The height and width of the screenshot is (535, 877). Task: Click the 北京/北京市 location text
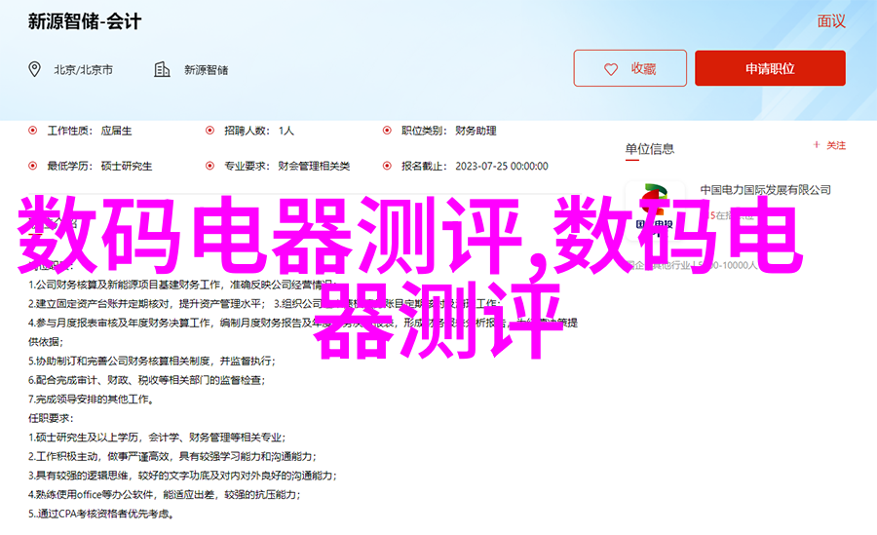84,70
